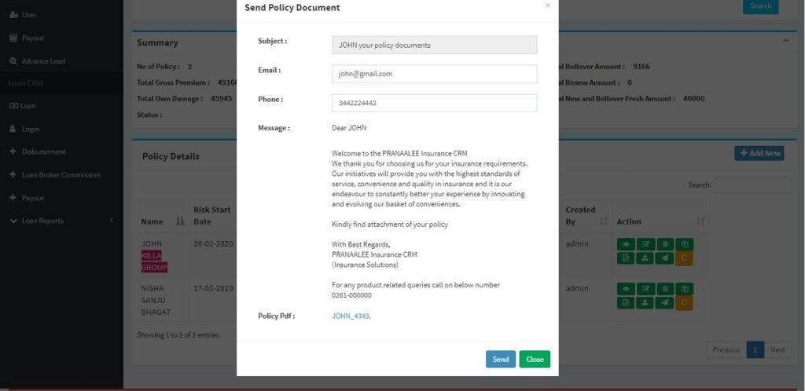Click the document file icon in NISHA's row
805x391 pixels.
point(626,303)
